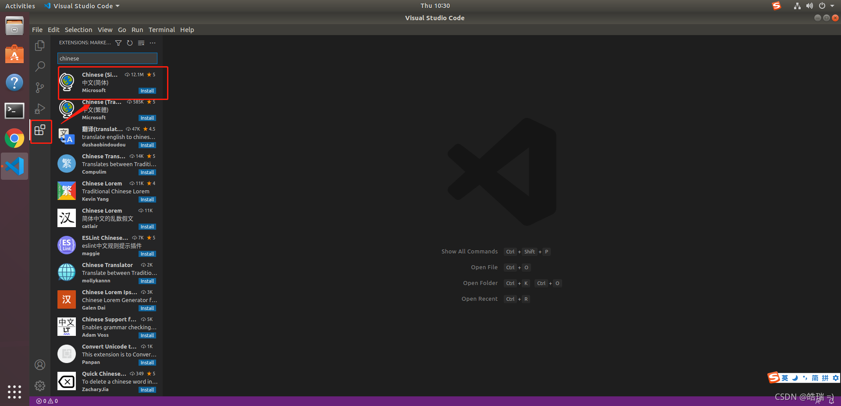
Task: Click the Chinese Translator globe icon
Action: click(67, 272)
